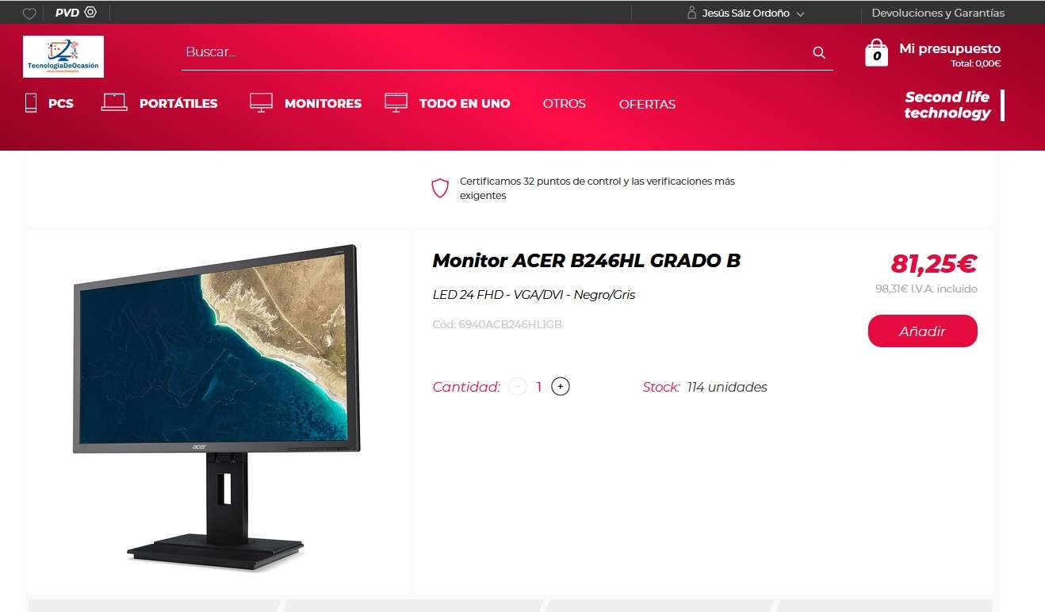Click the Acer monitor product image
The height and width of the screenshot is (612, 1045).
click(216, 404)
